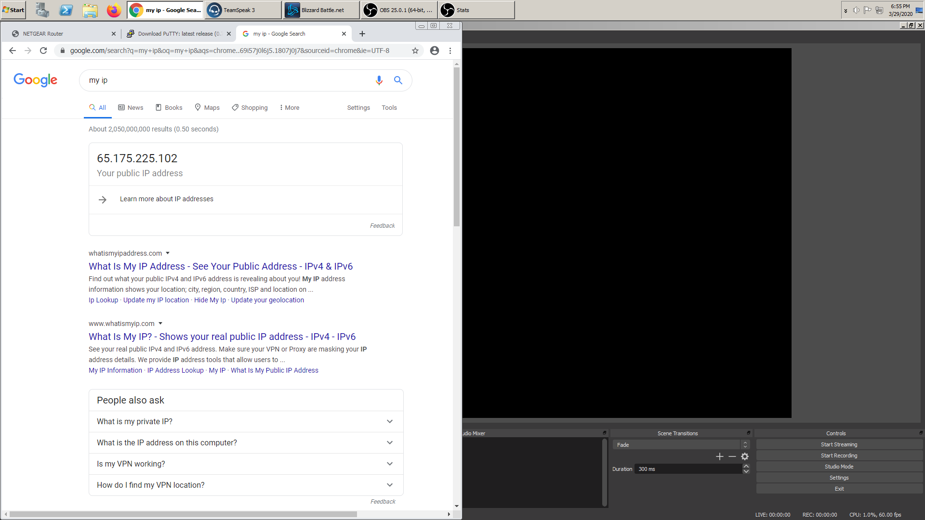Click Exit in OBS Controls

pyautogui.click(x=839, y=489)
